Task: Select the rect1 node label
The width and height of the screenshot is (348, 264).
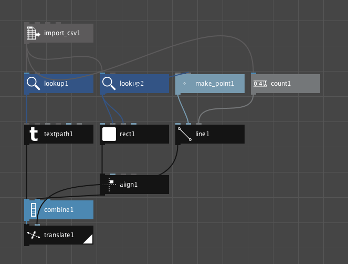Action: tap(127, 134)
